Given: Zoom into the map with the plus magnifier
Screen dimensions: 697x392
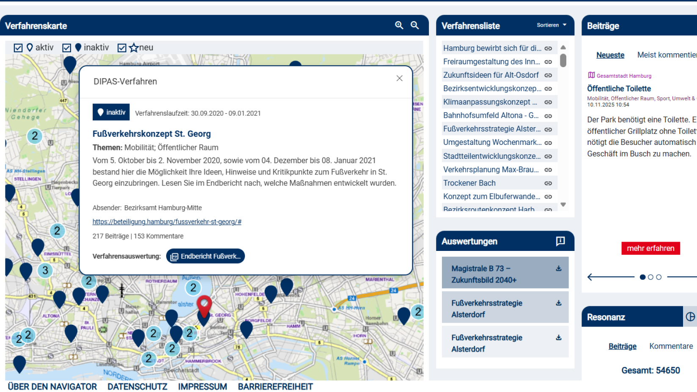Looking at the screenshot, I should [398, 25].
